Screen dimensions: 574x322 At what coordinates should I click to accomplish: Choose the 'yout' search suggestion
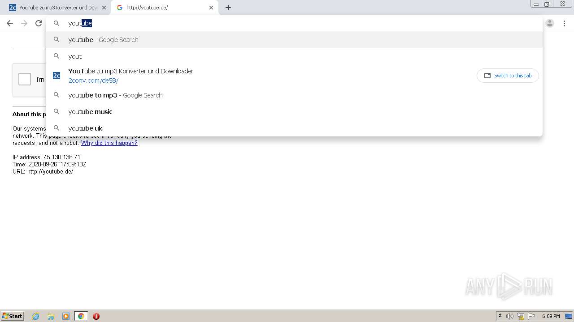pyautogui.click(x=294, y=56)
